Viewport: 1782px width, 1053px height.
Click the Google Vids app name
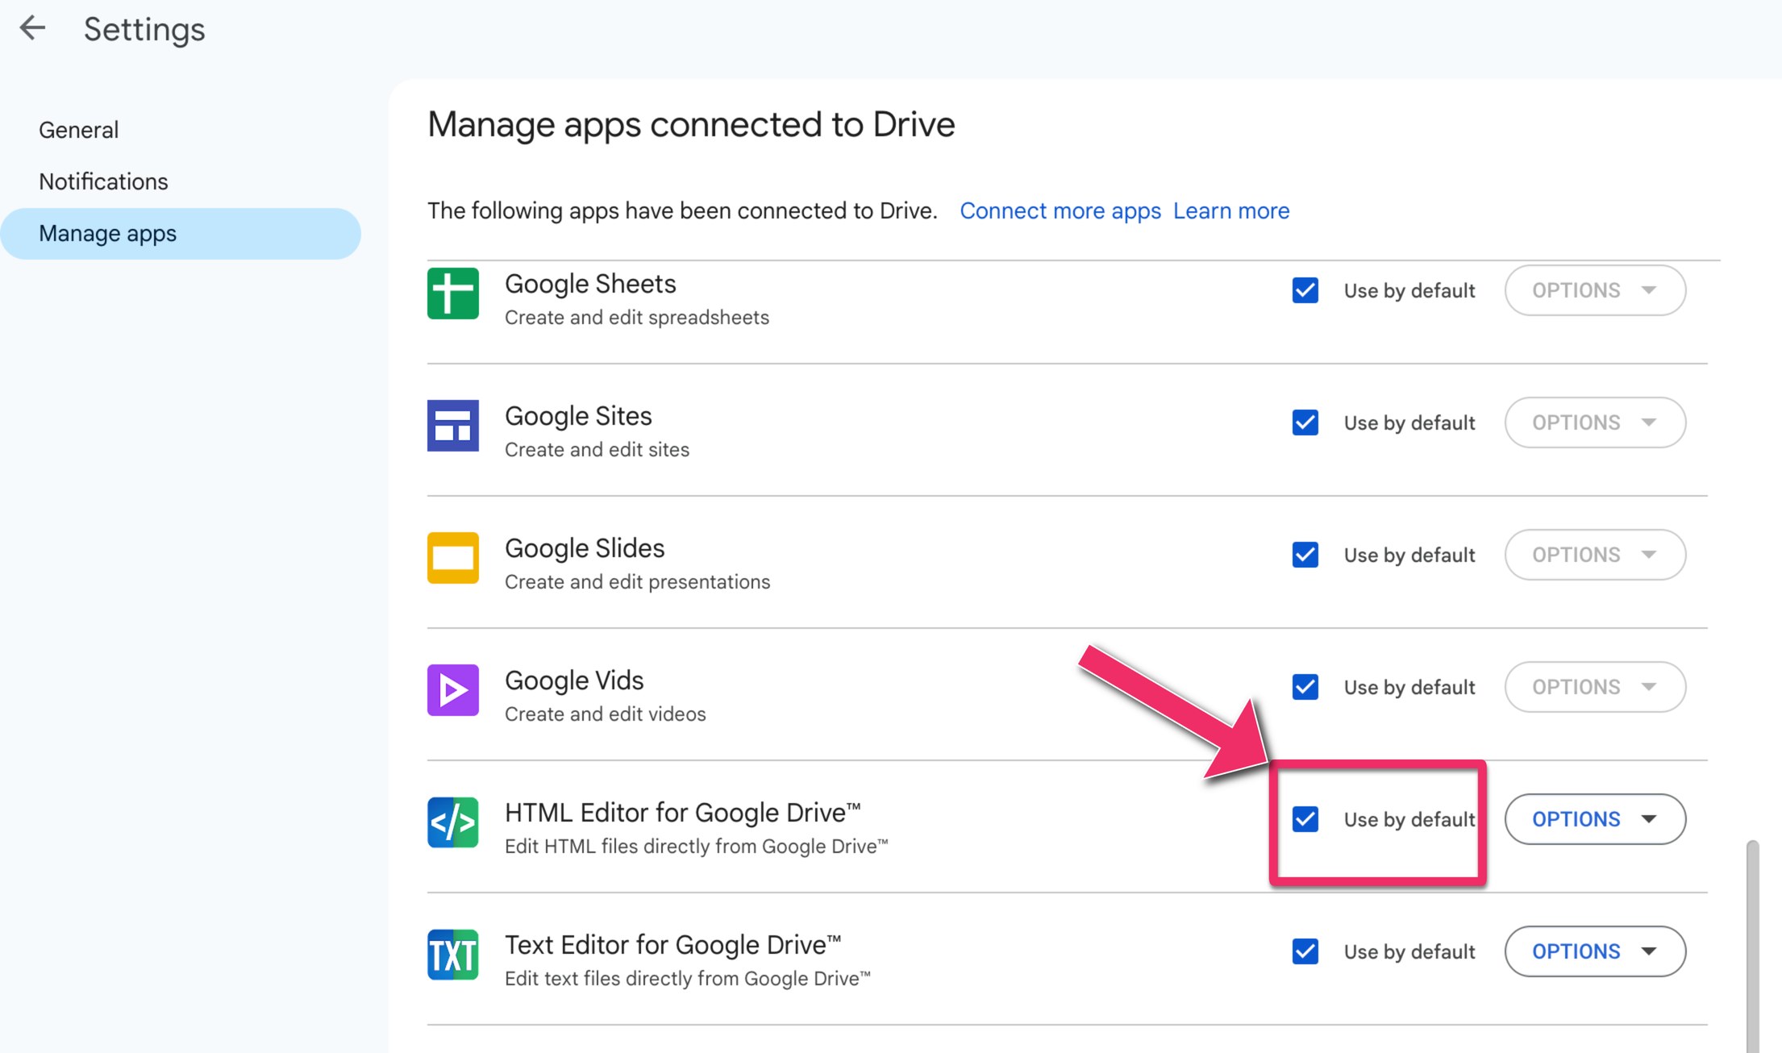574,680
